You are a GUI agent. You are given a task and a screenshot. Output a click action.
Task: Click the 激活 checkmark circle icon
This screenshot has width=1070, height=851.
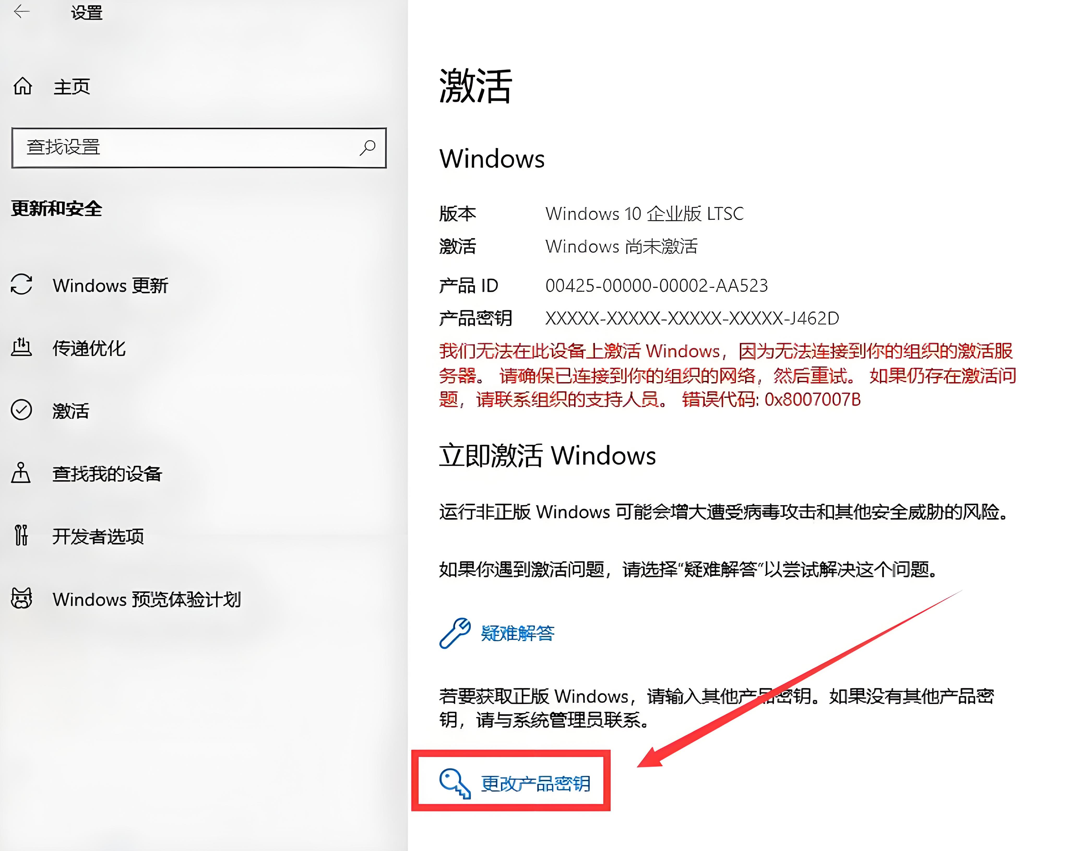21,410
